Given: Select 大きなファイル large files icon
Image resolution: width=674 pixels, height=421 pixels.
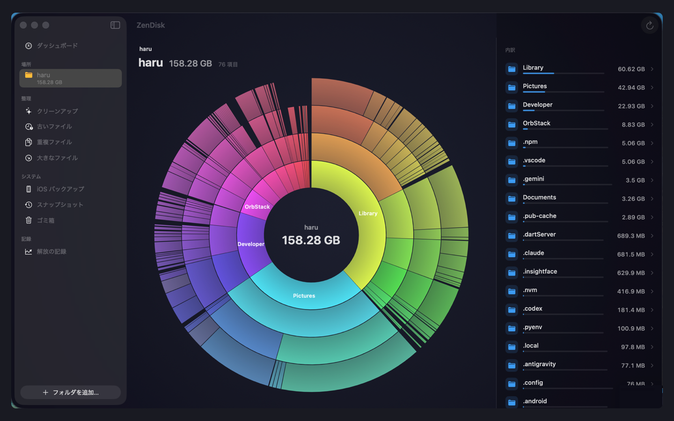Looking at the screenshot, I should point(29,158).
